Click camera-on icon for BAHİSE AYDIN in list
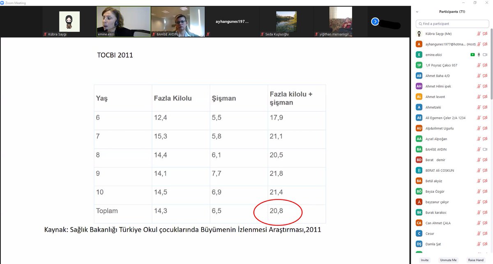 pos(485,149)
